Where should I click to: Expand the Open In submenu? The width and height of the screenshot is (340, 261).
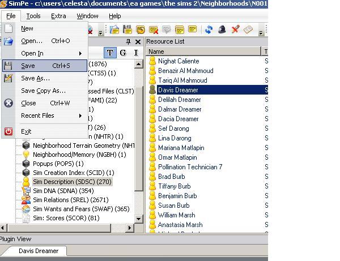[x=80, y=53]
